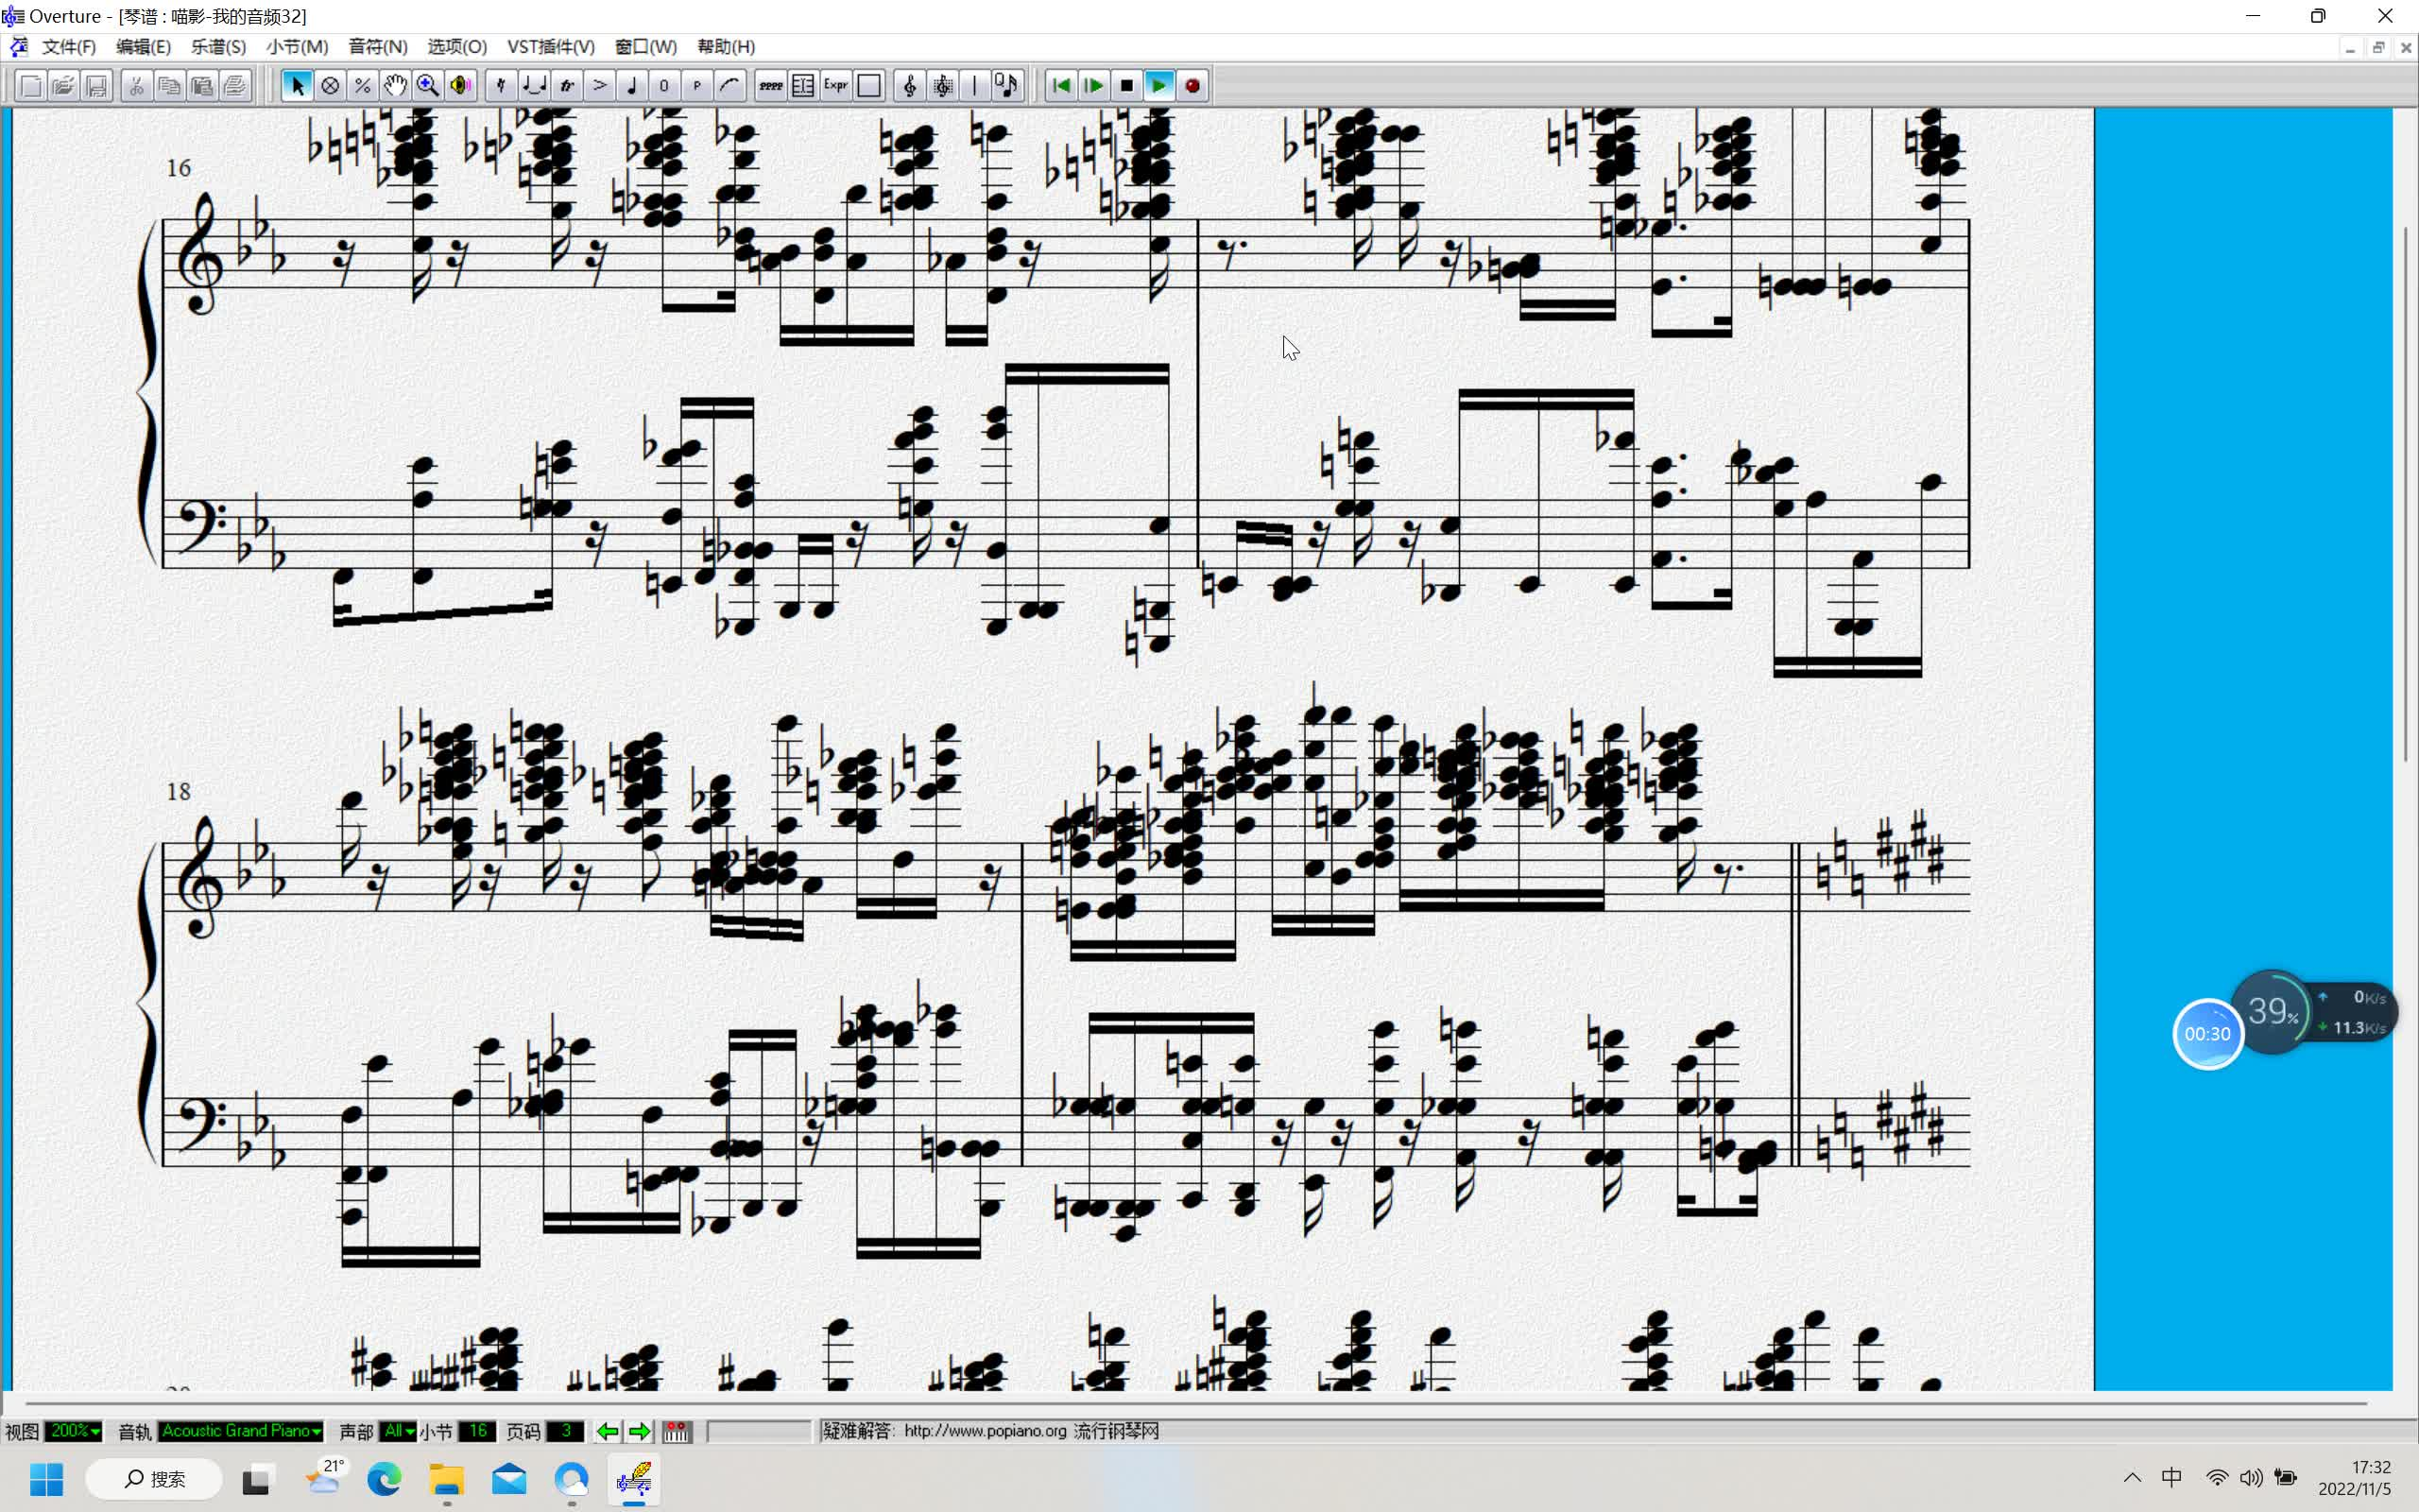Click the measure number field showing 16
This screenshot has width=2419, height=1512.
[x=478, y=1431]
